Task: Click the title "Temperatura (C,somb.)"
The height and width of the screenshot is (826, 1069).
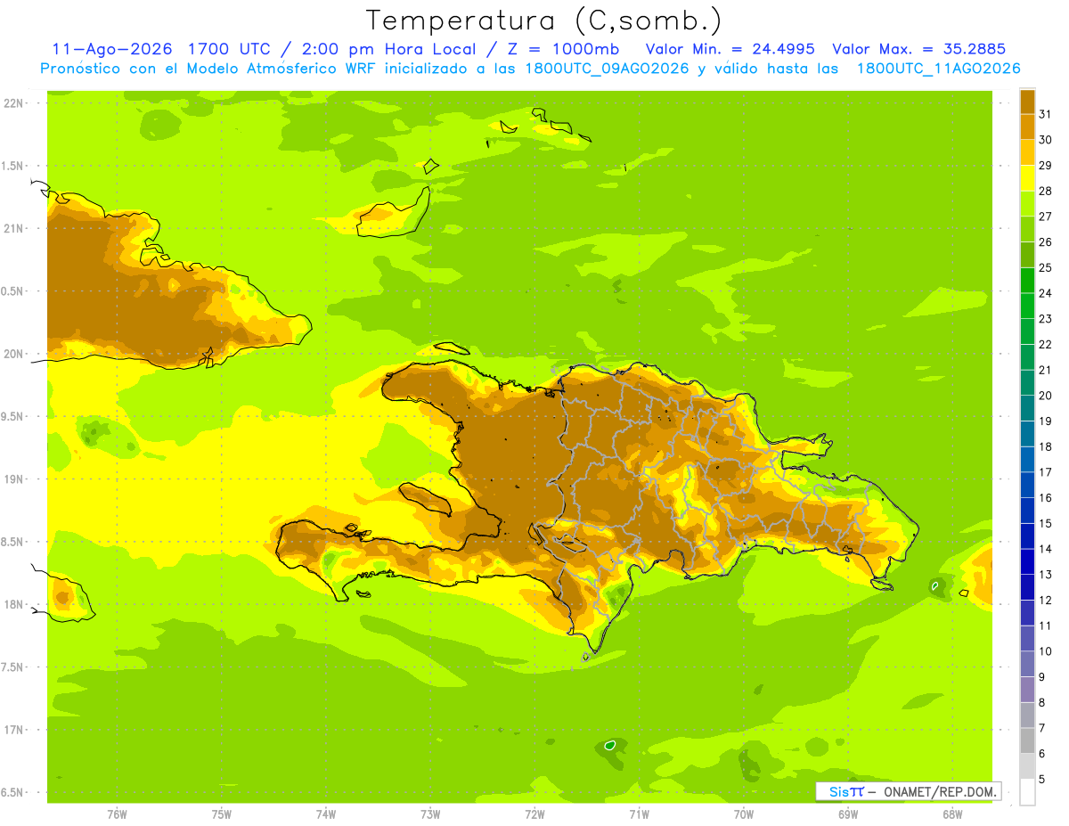Action: pos(543,20)
